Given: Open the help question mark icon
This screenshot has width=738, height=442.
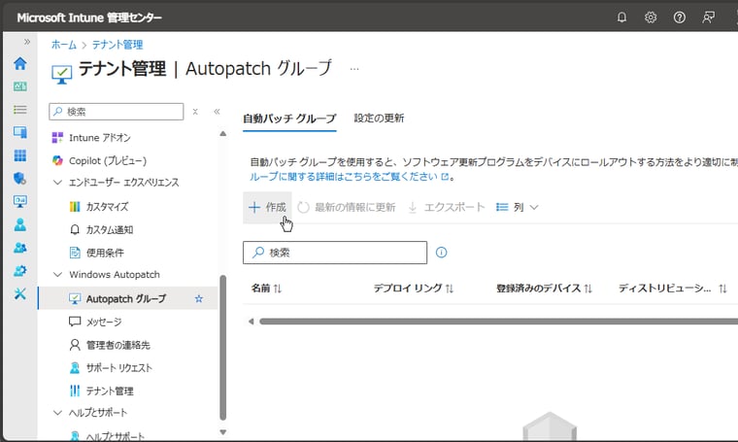Looking at the screenshot, I should [x=679, y=17].
